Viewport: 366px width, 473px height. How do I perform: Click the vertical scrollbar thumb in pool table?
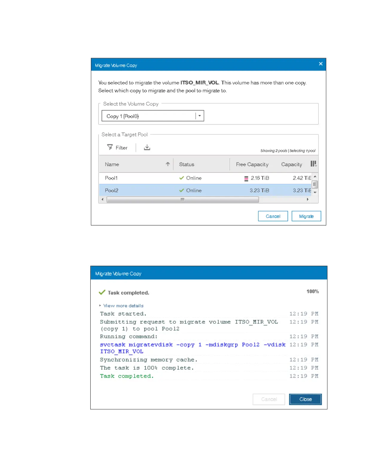[315, 184]
